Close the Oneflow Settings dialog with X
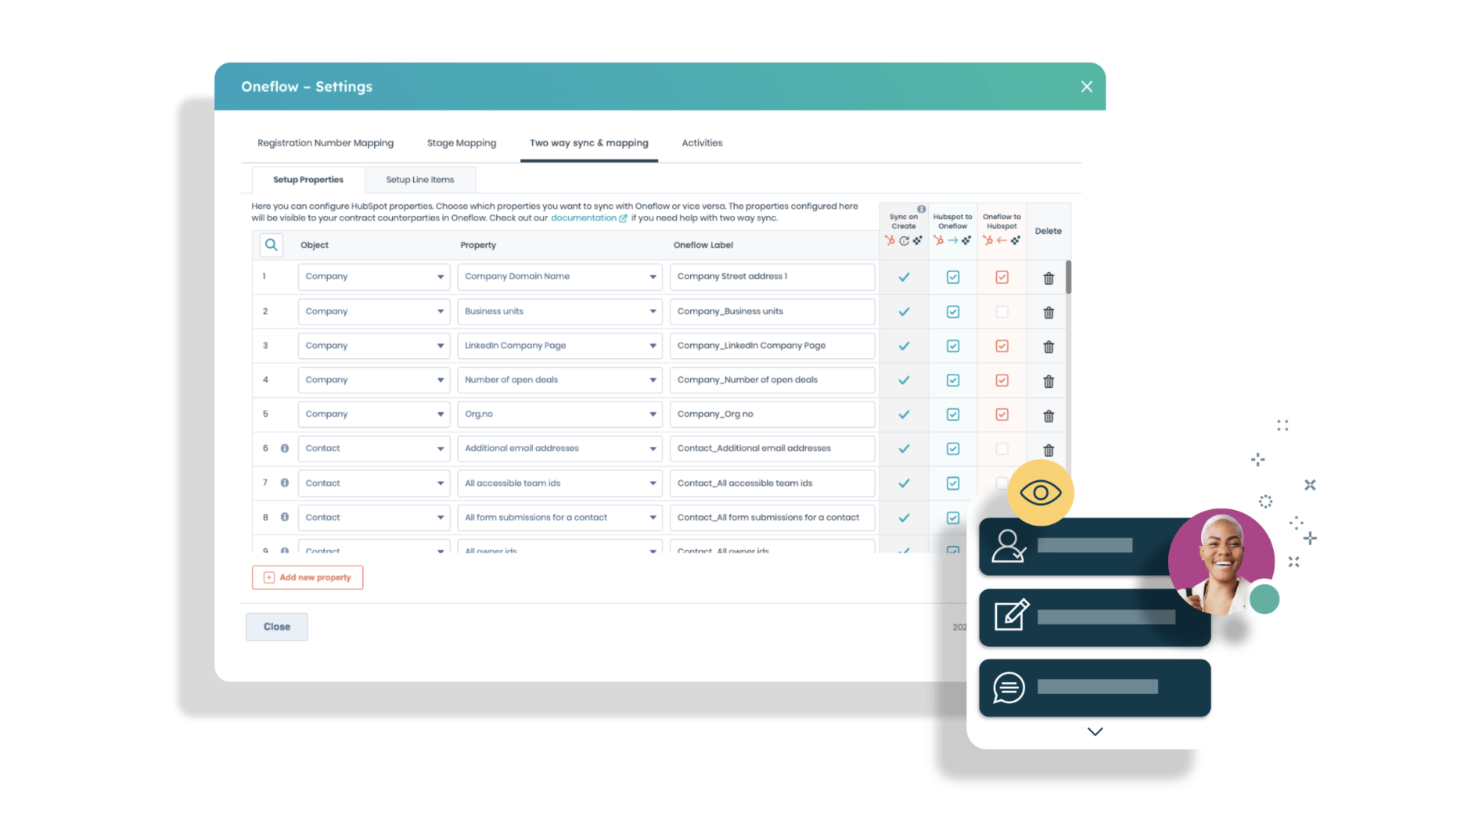1457x819 pixels. [x=1086, y=87]
